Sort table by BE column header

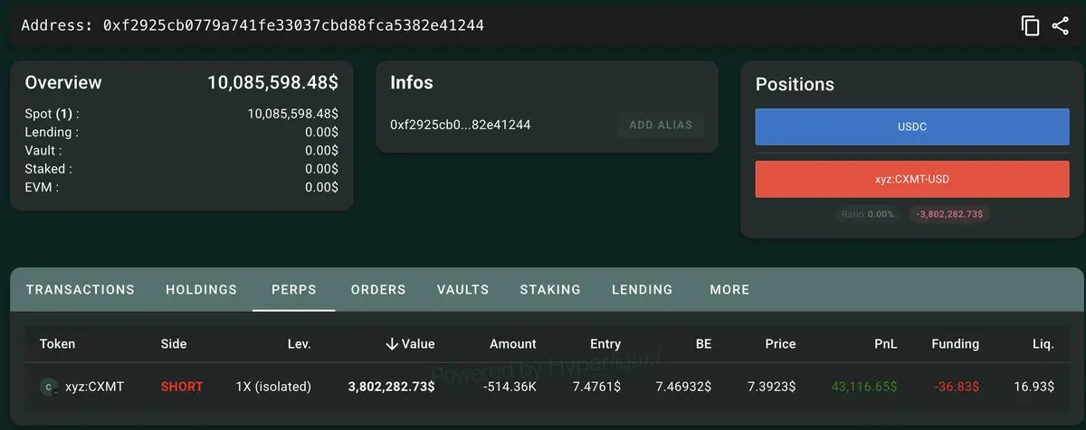click(703, 343)
